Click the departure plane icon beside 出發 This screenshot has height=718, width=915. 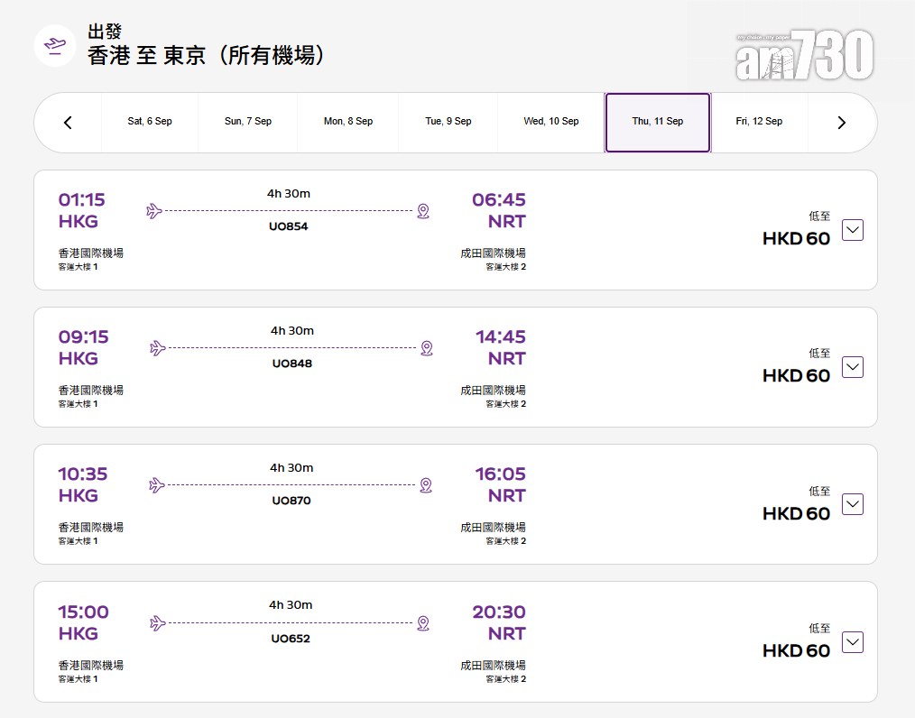[x=55, y=45]
